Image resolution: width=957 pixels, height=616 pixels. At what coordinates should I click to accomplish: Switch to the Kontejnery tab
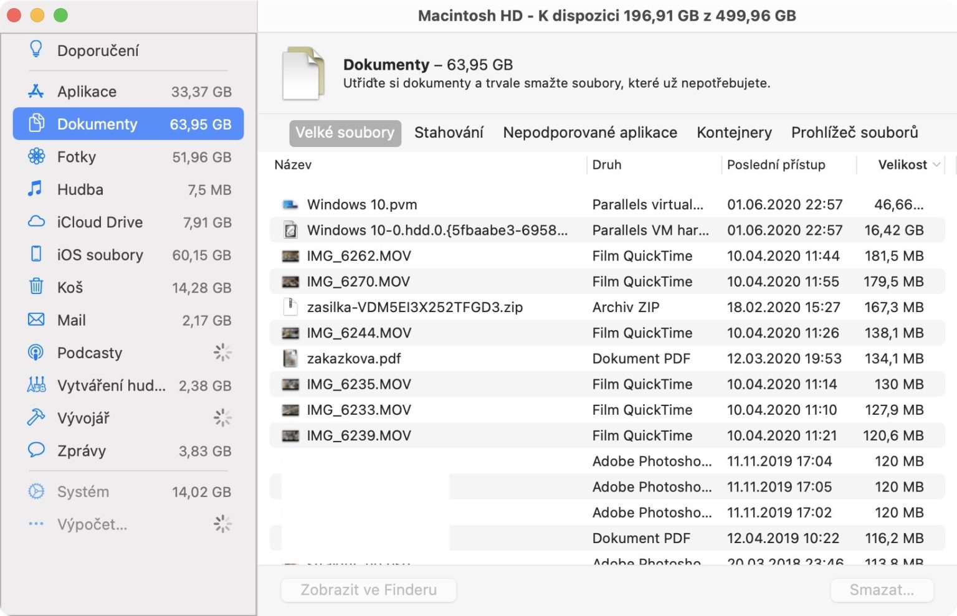[x=734, y=133]
